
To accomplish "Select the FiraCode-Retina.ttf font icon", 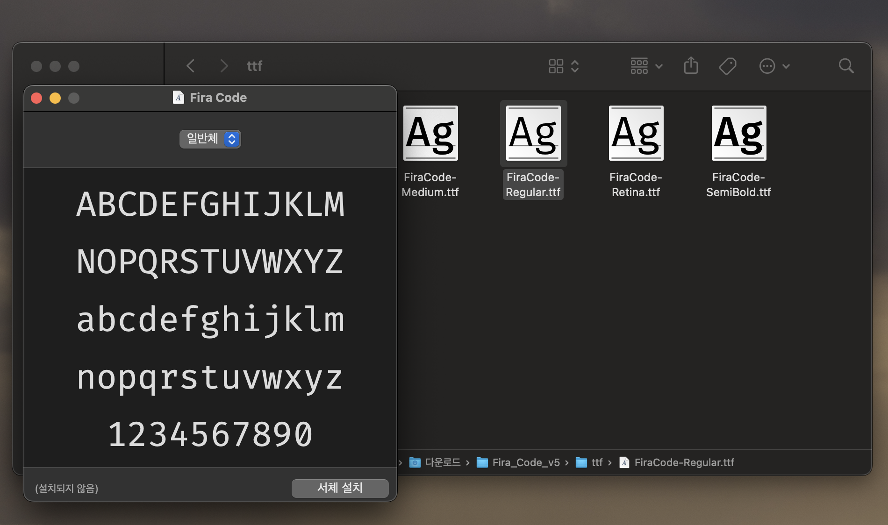I will [x=636, y=133].
